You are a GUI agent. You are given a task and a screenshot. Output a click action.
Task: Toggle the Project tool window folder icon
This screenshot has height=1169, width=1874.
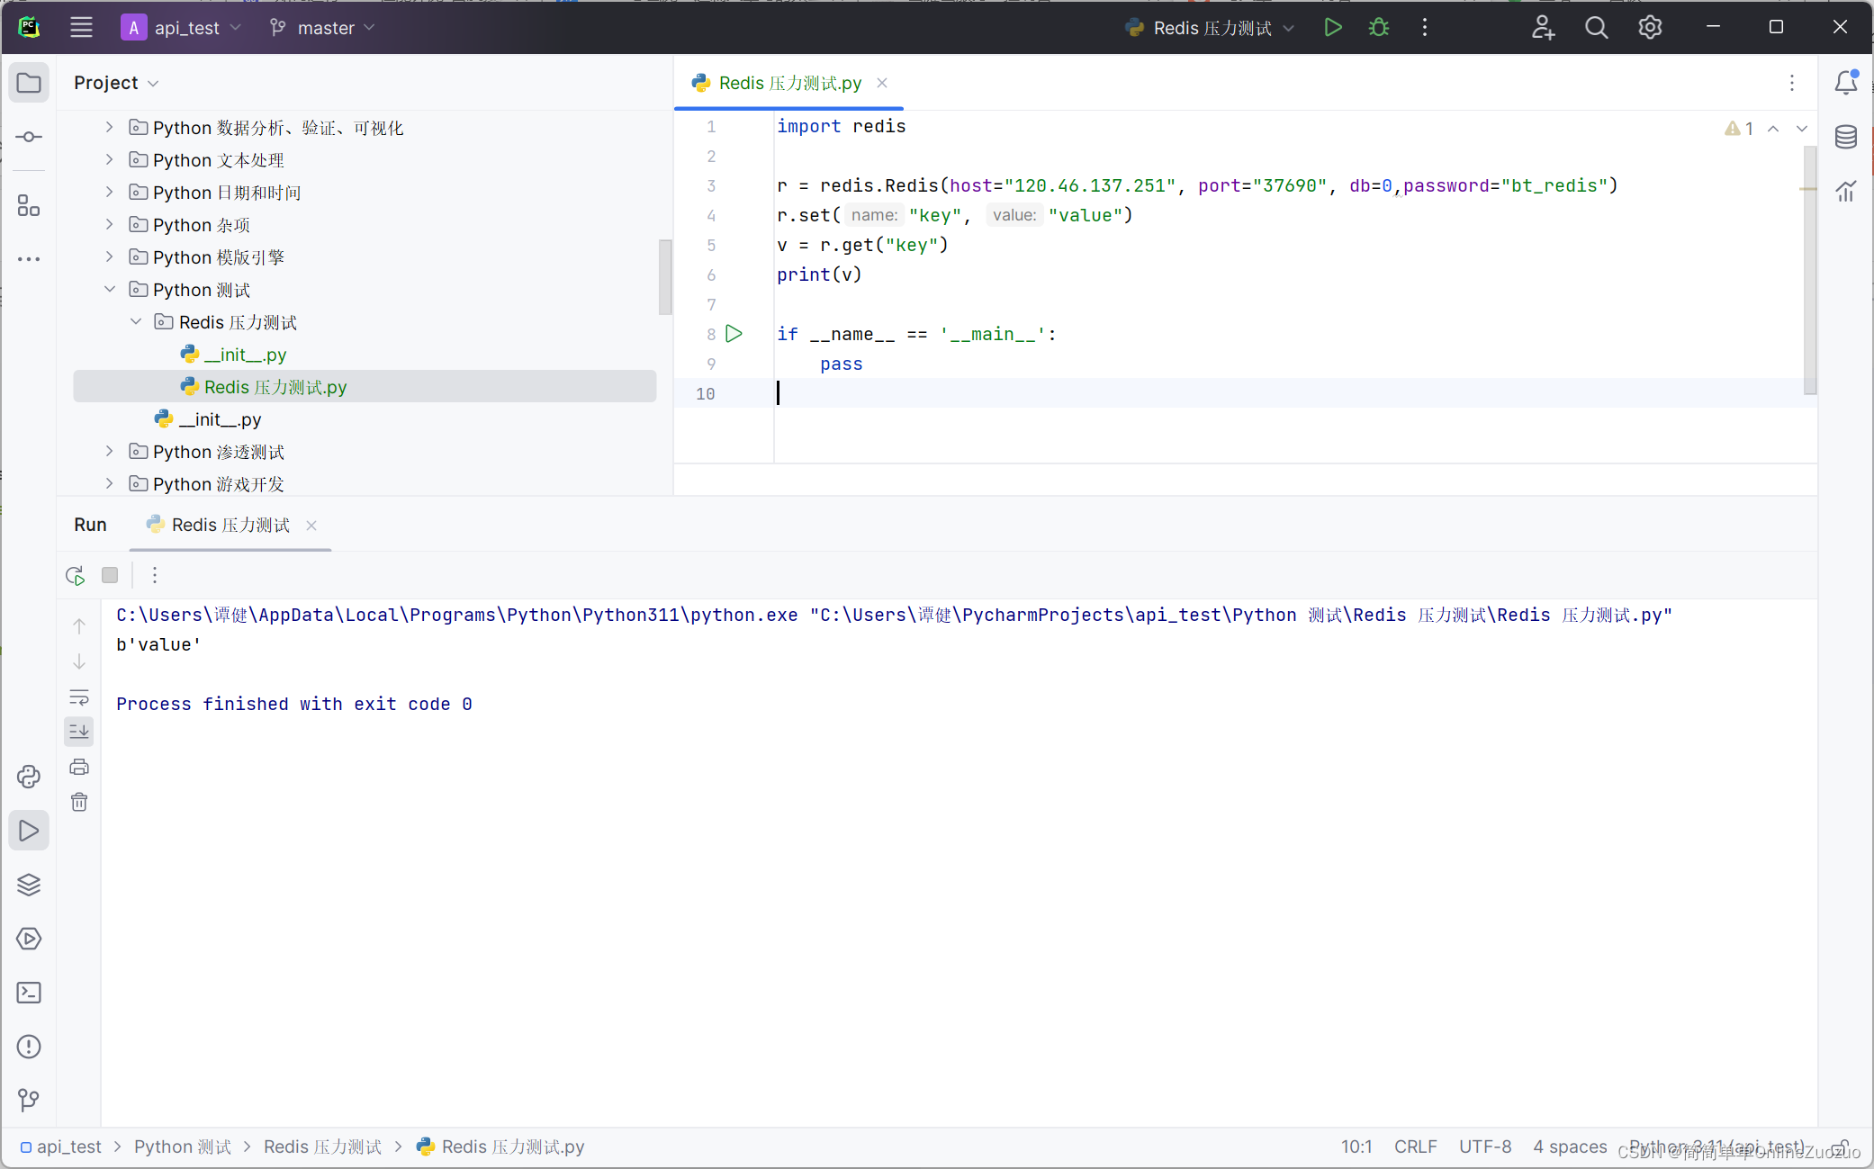(x=29, y=83)
